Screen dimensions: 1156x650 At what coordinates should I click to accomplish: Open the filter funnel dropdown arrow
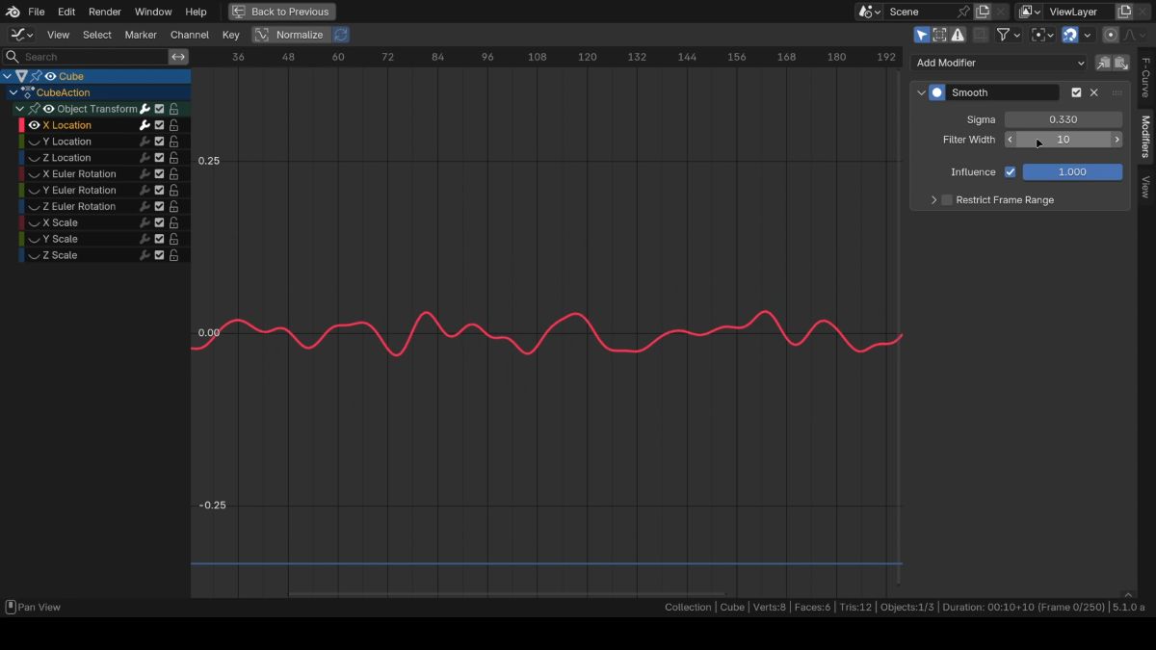click(x=1019, y=35)
